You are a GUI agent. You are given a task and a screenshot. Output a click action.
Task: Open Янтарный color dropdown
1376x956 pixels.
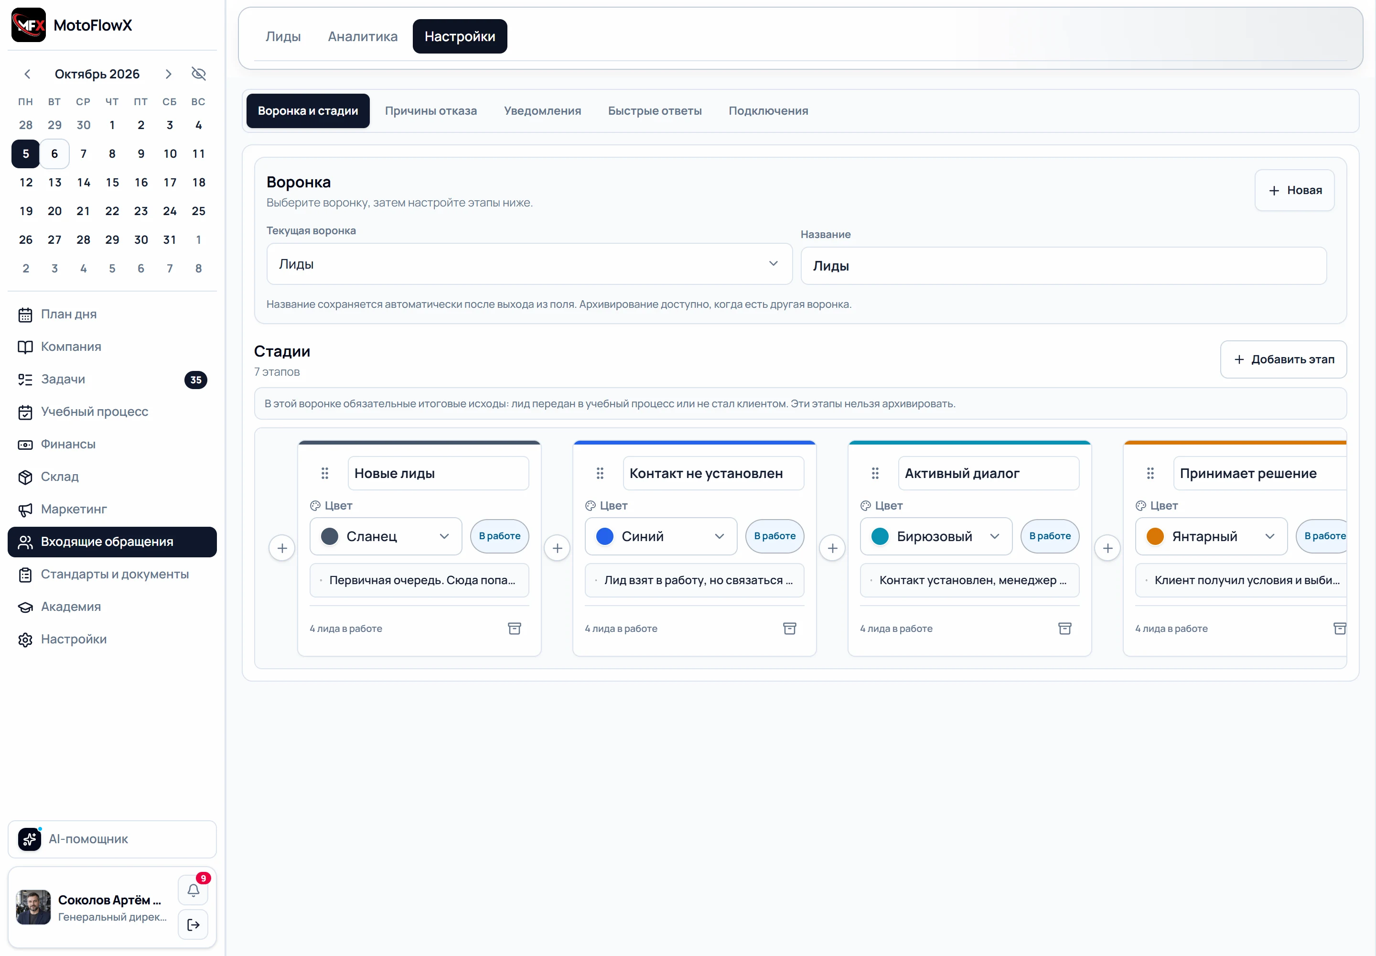1211,536
